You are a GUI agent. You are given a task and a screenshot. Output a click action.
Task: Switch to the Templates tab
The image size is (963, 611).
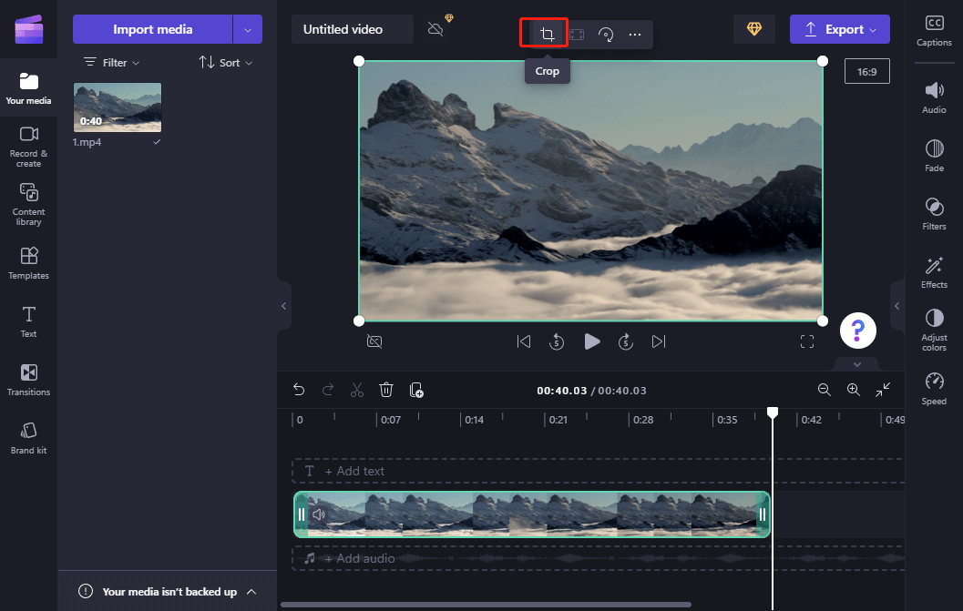tap(29, 263)
